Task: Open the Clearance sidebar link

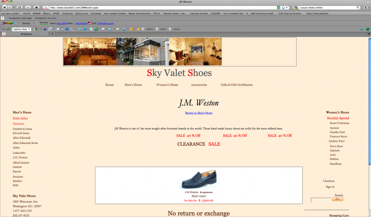Action: tap(18, 124)
